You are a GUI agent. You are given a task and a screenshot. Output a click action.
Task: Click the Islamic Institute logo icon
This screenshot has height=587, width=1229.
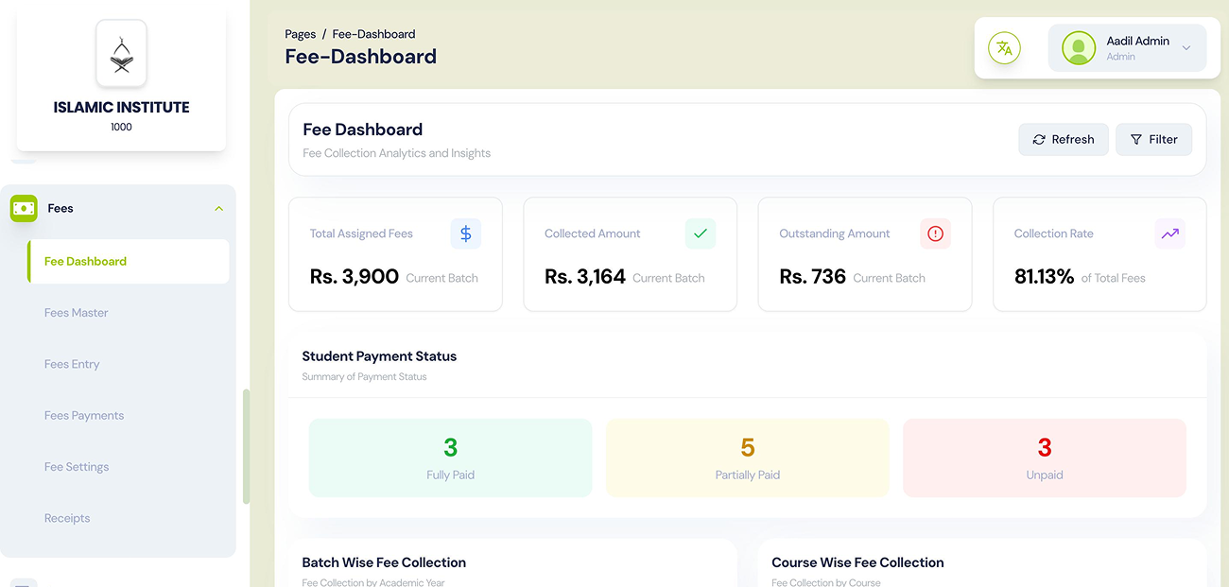121,54
